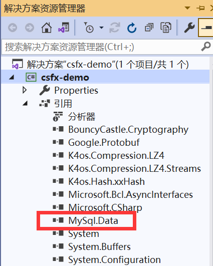
Task: Click the search box for solution explorer
Action: point(102,47)
